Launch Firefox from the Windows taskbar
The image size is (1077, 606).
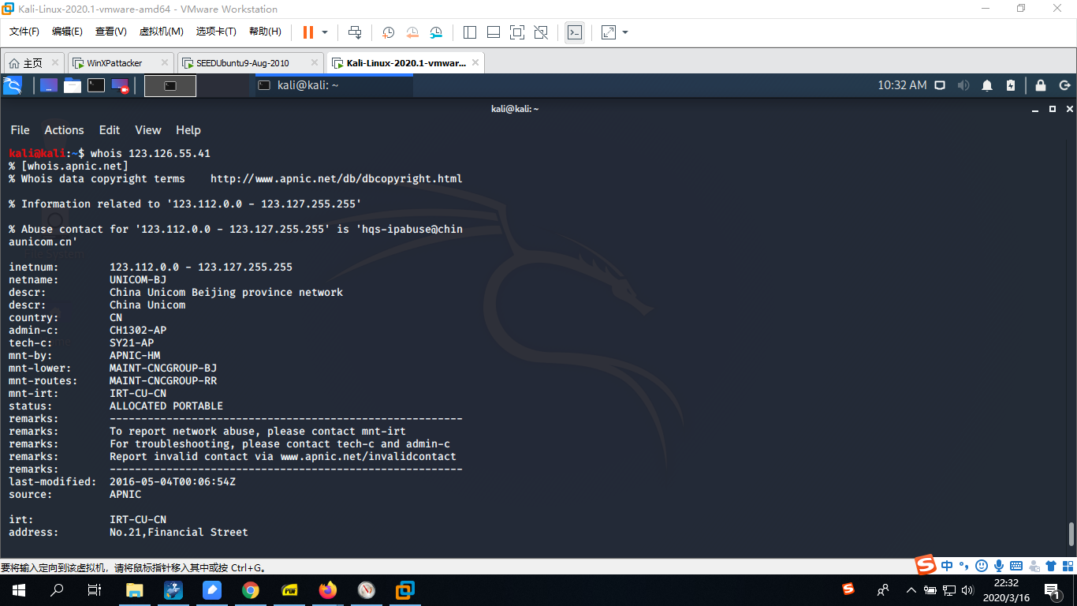328,589
